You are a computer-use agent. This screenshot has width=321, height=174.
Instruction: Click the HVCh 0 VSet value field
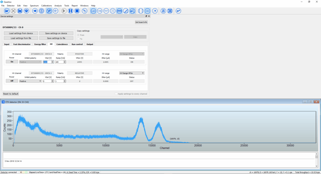coord(47,62)
